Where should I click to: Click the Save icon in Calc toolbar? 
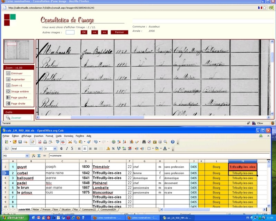(x=20, y=142)
